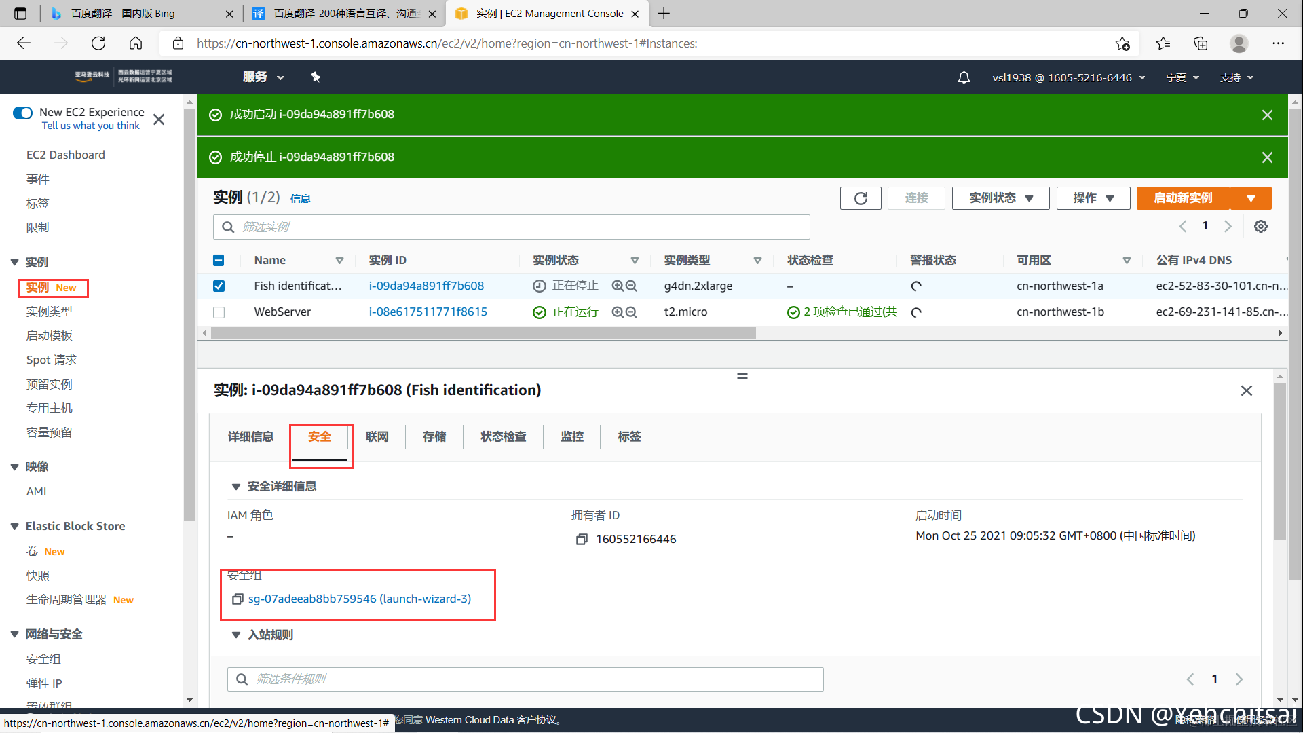Dismiss the 成功启动 success banner

[1266, 115]
